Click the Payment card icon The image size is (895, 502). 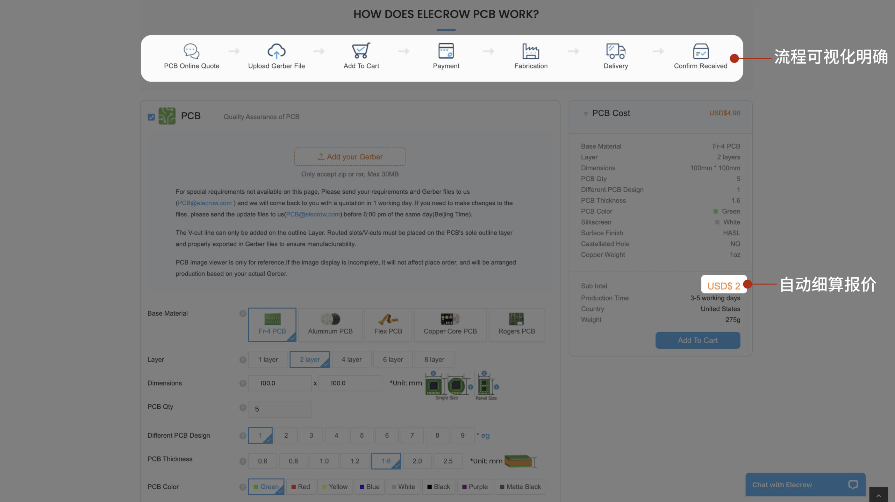click(x=446, y=51)
